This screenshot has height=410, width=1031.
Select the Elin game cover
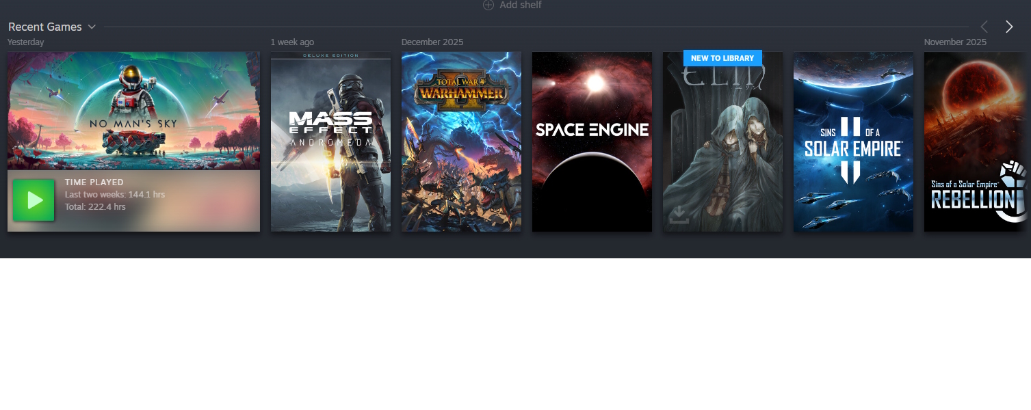click(x=722, y=141)
